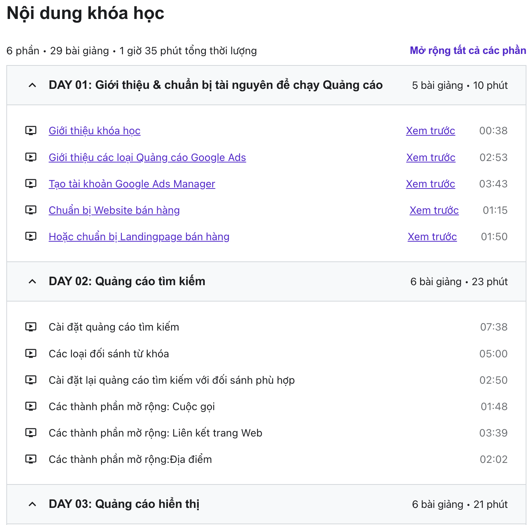Select Cài đặt lại quảng cáo tìm kiếm lecture
The height and width of the screenshot is (525, 532).
tap(172, 380)
